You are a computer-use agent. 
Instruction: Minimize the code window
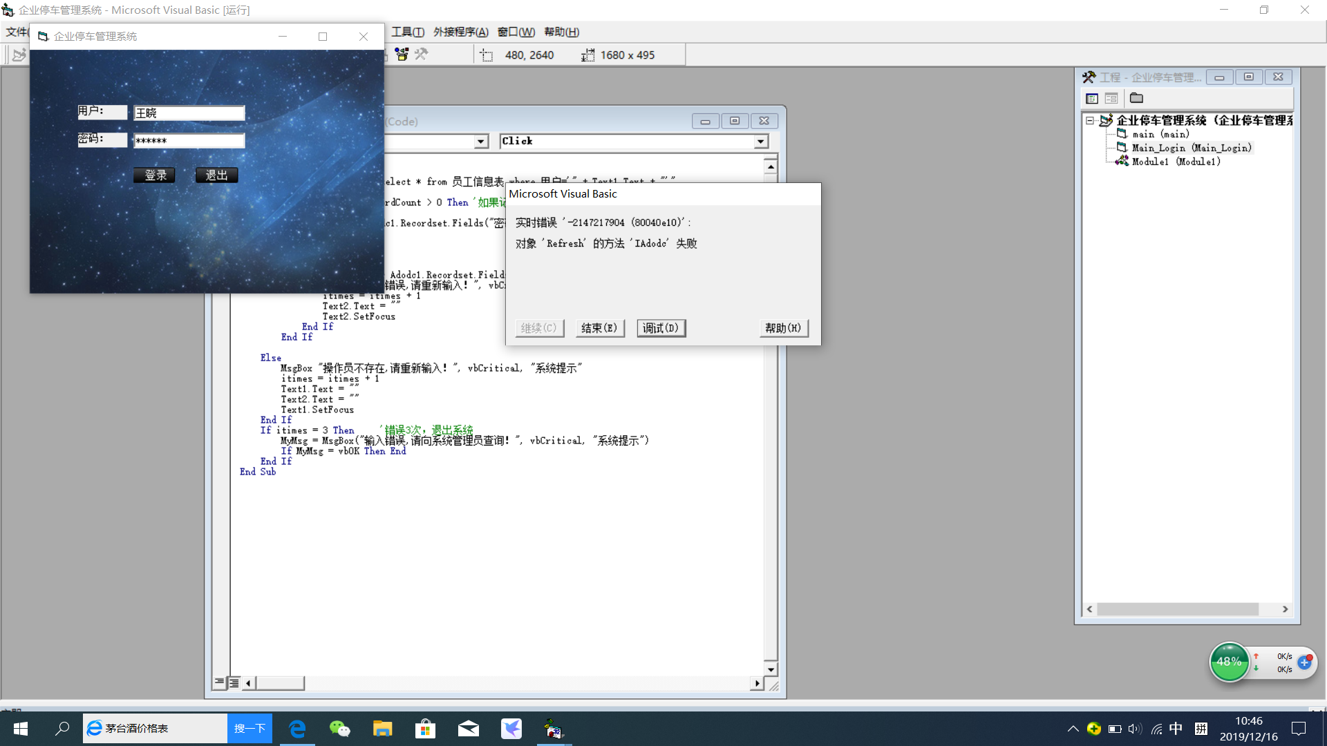coord(705,122)
